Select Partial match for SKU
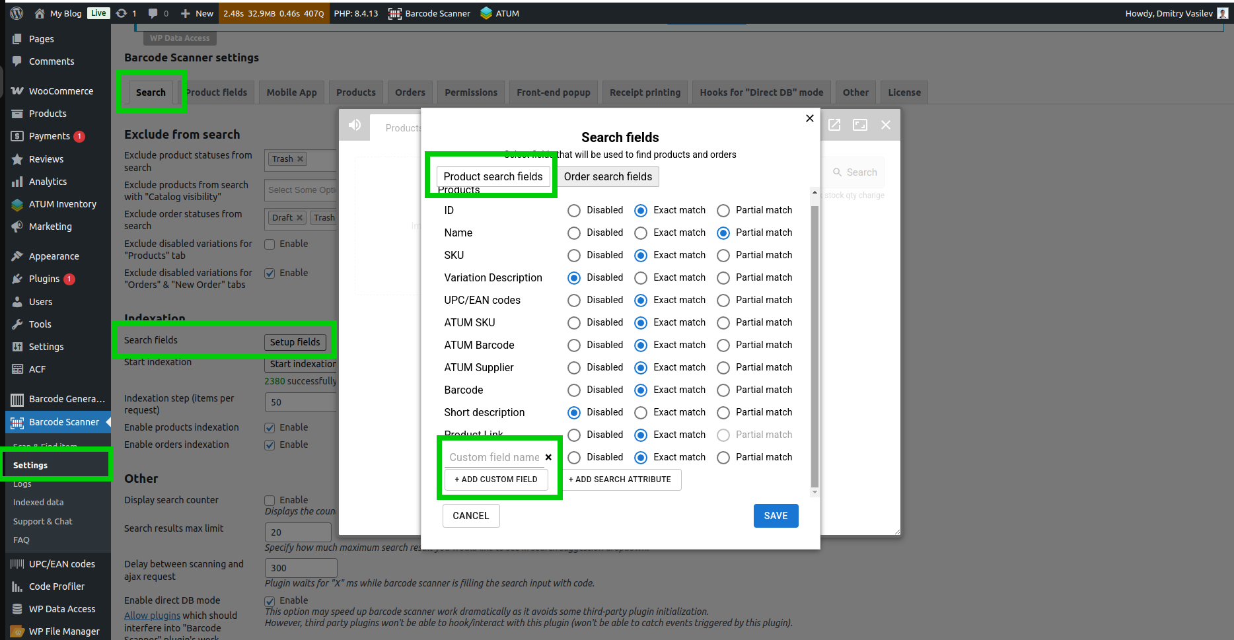The height and width of the screenshot is (640, 1234). [723, 256]
